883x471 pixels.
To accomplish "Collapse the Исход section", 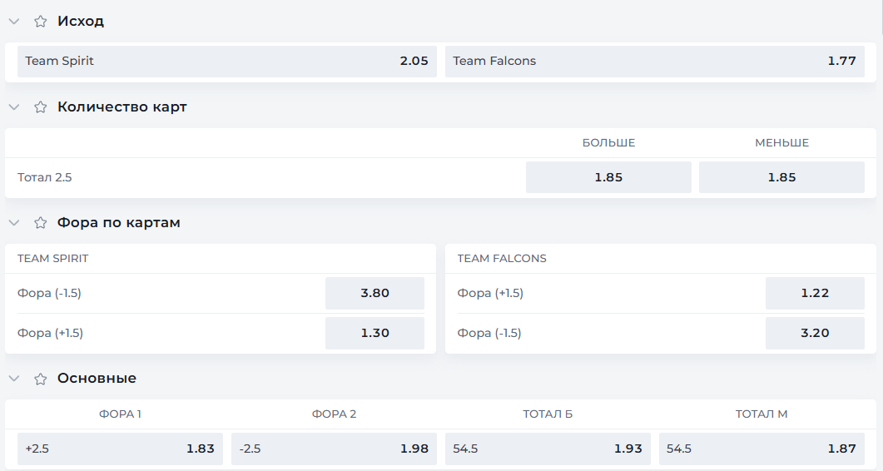I will tap(13, 22).
